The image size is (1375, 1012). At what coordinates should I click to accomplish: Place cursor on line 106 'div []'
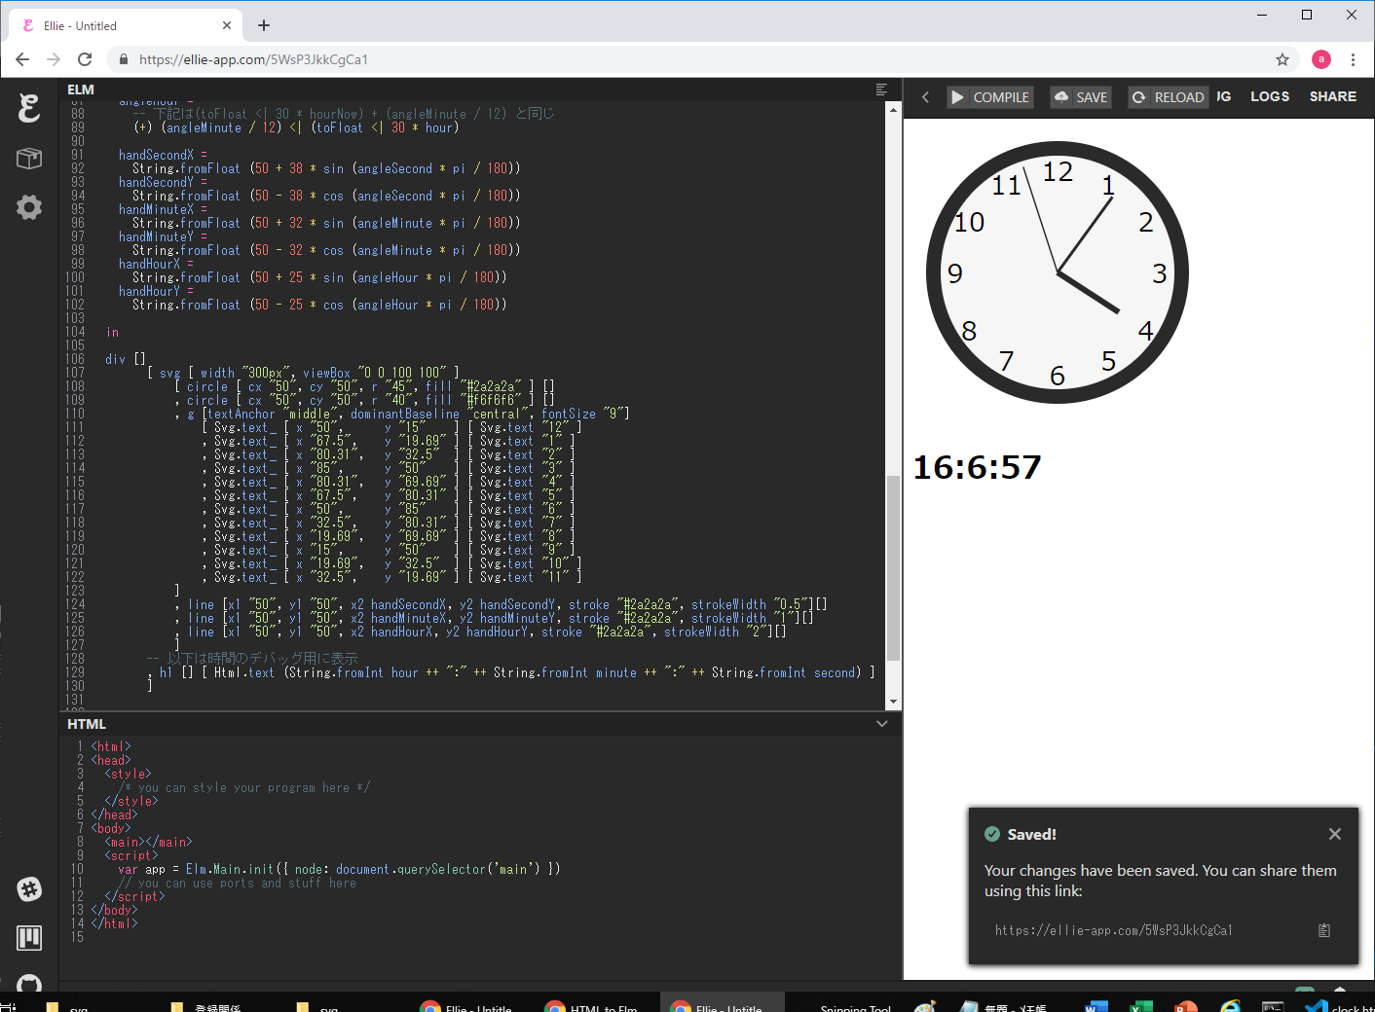point(126,359)
